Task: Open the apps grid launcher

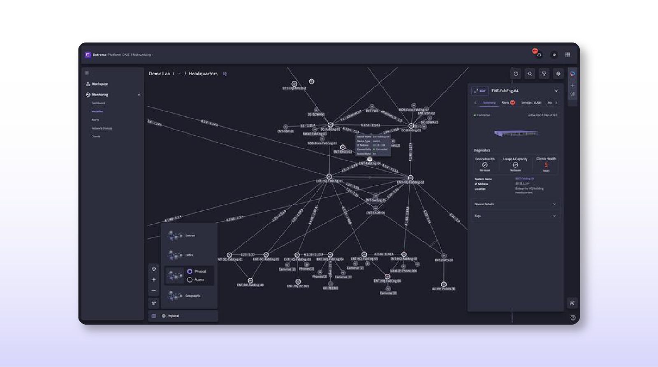Action: point(568,55)
